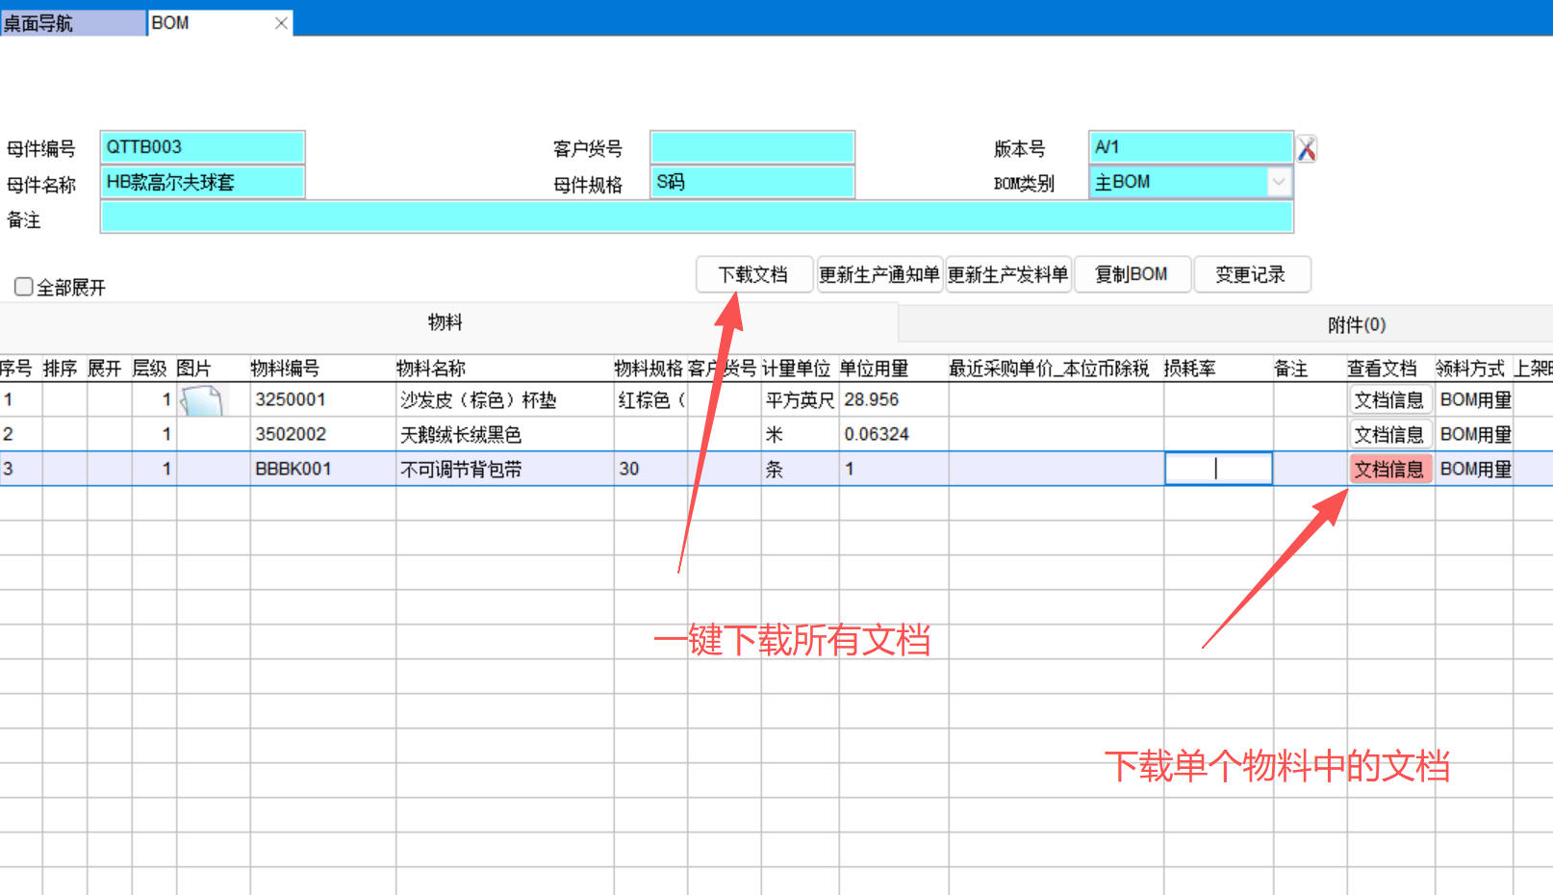This screenshot has height=895, width=1553.
Task: Open highlighted 文档信息 for row 3
Action: pos(1388,470)
